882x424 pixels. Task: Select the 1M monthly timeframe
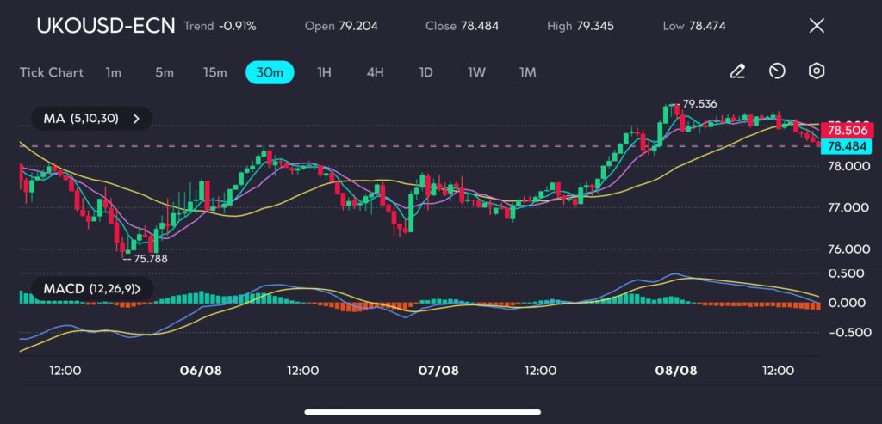(527, 72)
